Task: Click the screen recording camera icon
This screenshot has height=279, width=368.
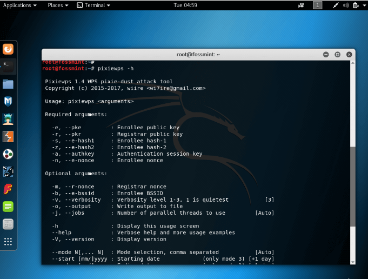Action: (301, 5)
